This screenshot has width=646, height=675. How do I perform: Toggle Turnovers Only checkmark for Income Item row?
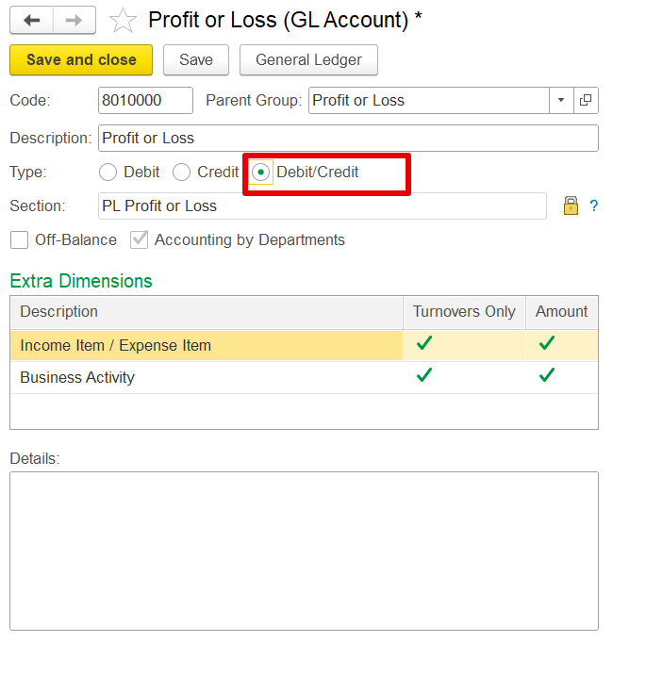coord(424,343)
